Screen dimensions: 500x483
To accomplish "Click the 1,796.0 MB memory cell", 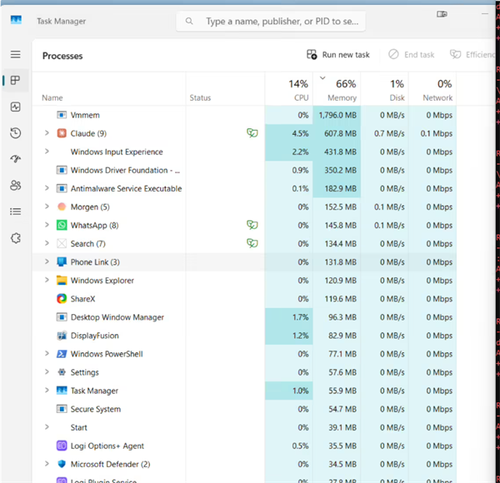I will [x=337, y=115].
